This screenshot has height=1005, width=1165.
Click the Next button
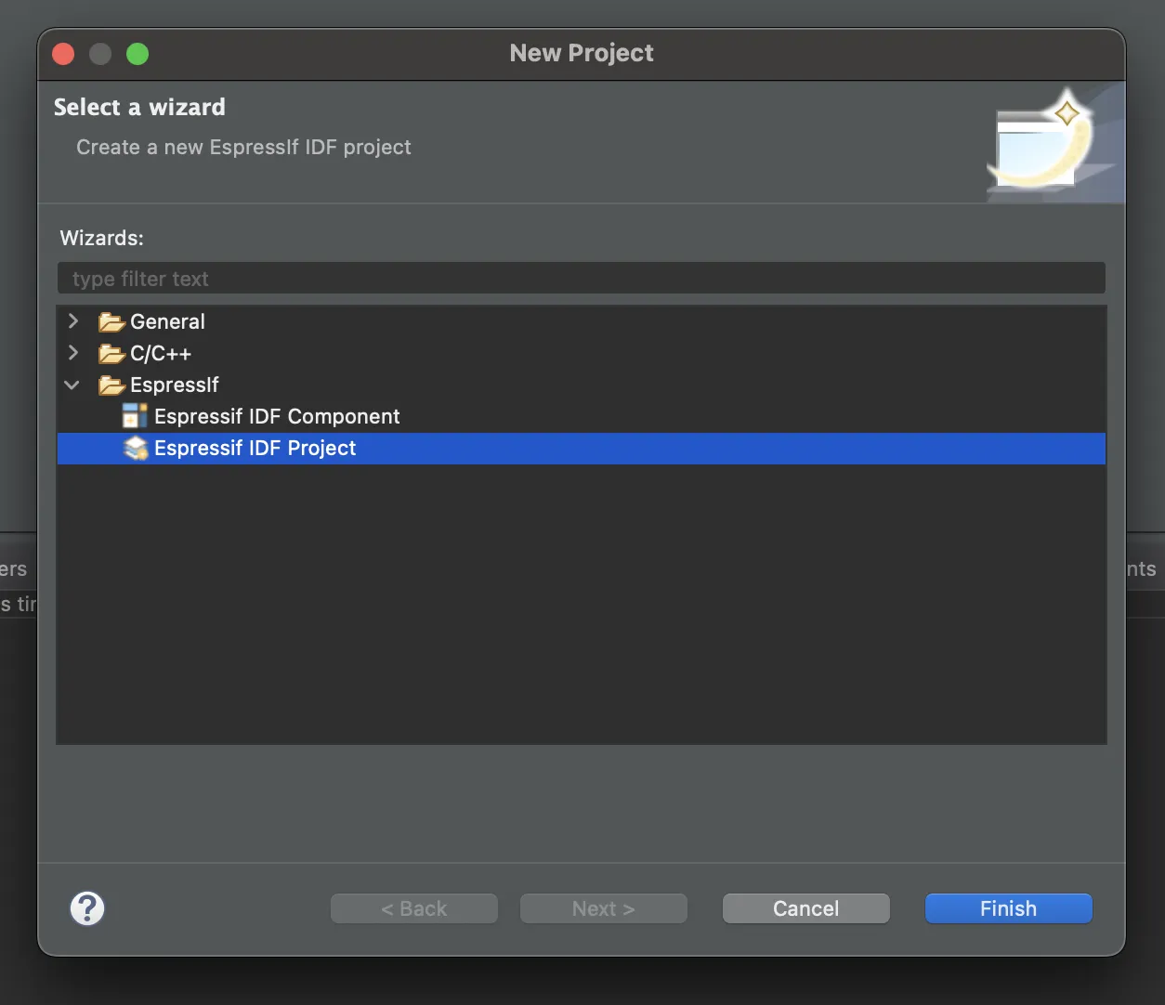604,908
